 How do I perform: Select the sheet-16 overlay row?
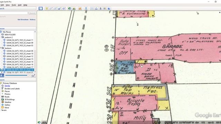pos(20,64)
